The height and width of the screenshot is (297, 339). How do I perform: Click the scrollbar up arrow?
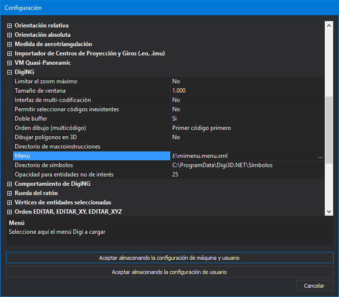click(329, 25)
